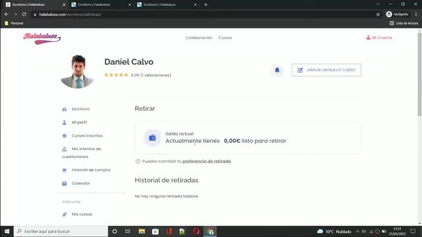Screen dimensions: 422x237
Task: Open Opera browser from taskbar
Action: [196, 231]
